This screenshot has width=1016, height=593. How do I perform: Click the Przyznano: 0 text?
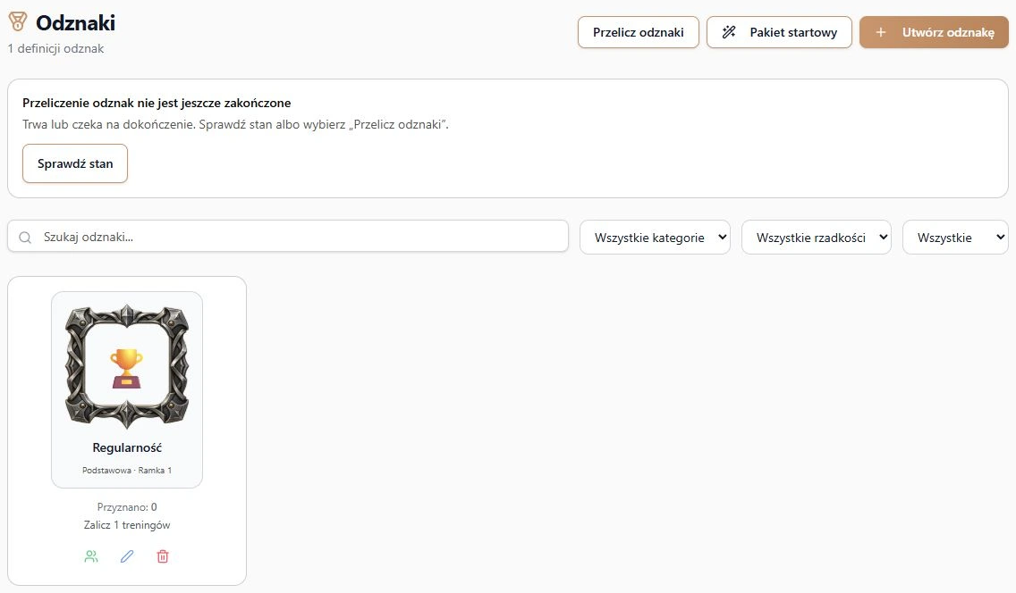[127, 507]
